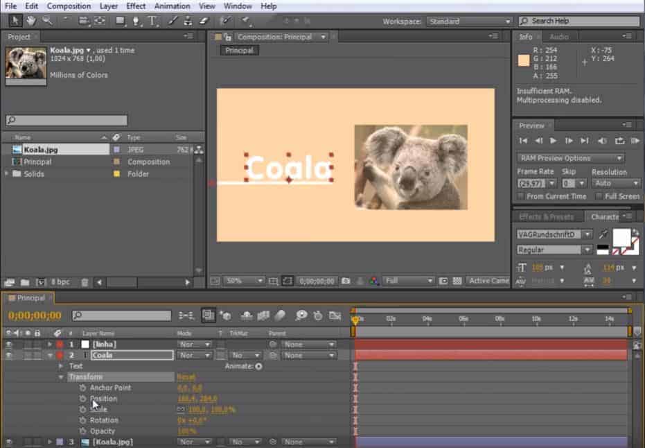
Task: Open the Effect menu
Action: pos(136,6)
